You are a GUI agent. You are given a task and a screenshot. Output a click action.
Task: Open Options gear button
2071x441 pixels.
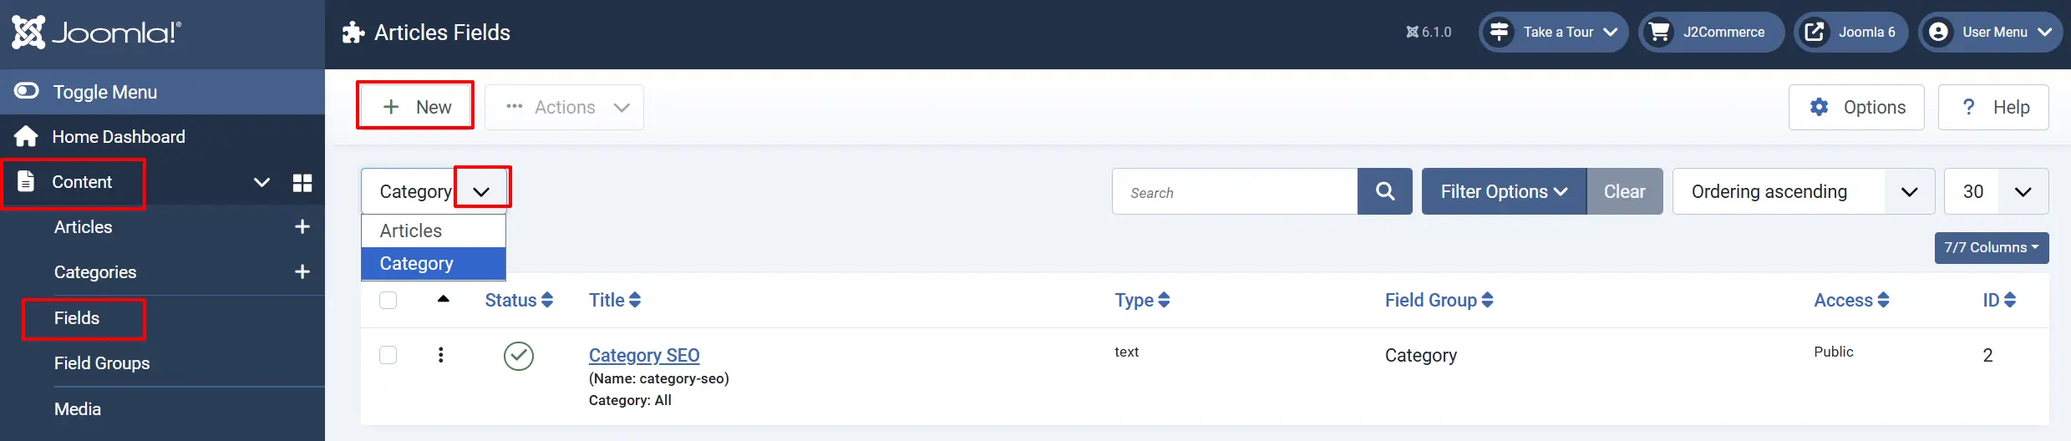pyautogui.click(x=1856, y=107)
